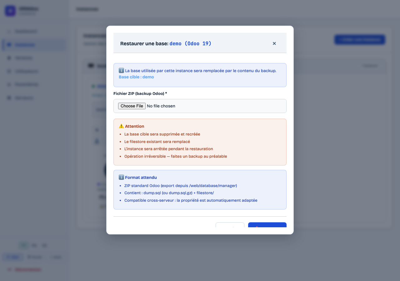Image resolution: width=400 pixels, height=281 pixels.
Task: Click the warning icon beside Attention
Action: coord(121,126)
